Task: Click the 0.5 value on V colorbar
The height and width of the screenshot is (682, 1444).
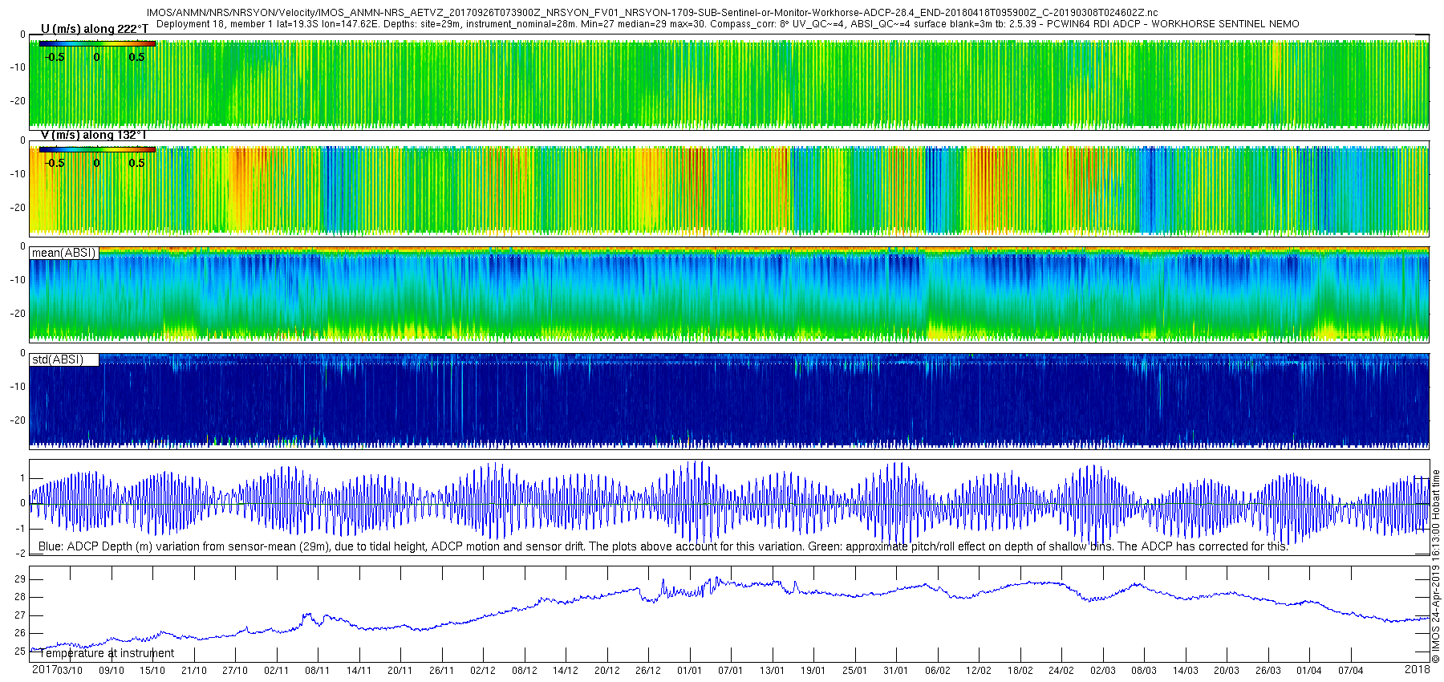Action: click(136, 163)
